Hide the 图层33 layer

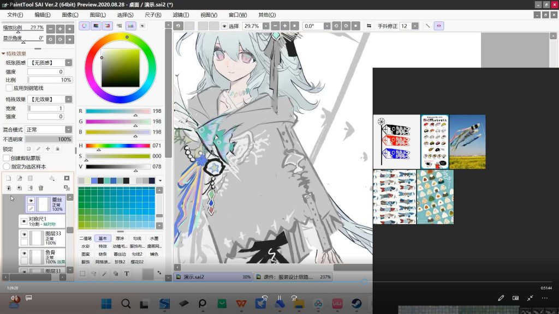[24, 234]
